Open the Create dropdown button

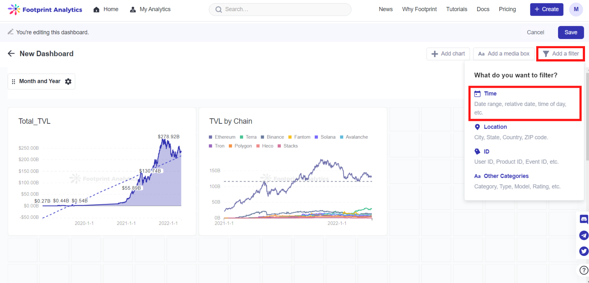[546, 10]
